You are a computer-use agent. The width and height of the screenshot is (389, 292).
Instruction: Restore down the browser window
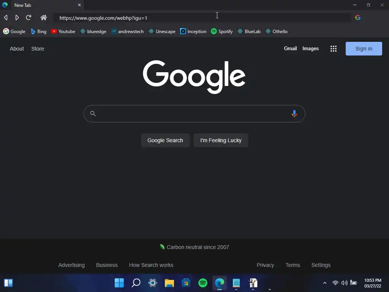pos(368,5)
